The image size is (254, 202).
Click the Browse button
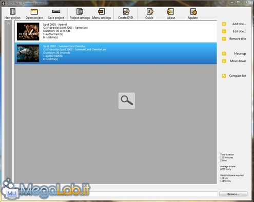tap(233, 194)
